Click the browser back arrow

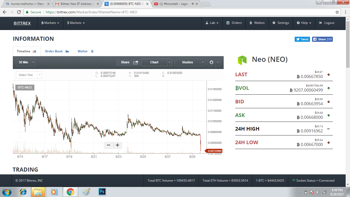[x=5, y=12]
